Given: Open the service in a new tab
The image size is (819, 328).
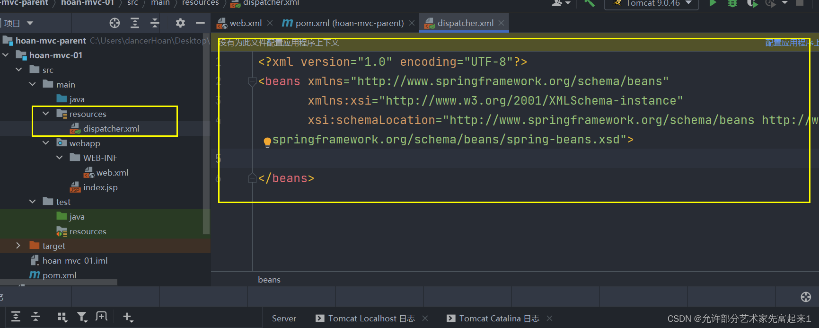Looking at the screenshot, I should point(101,316).
